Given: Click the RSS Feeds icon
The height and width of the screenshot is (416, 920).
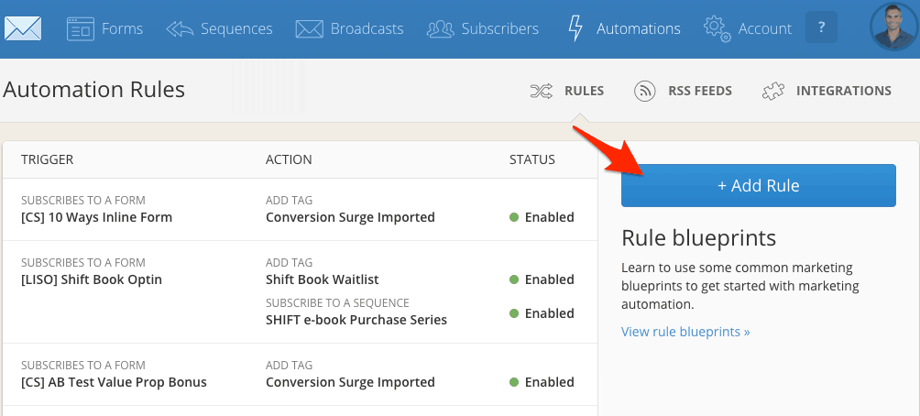Looking at the screenshot, I should pyautogui.click(x=645, y=91).
